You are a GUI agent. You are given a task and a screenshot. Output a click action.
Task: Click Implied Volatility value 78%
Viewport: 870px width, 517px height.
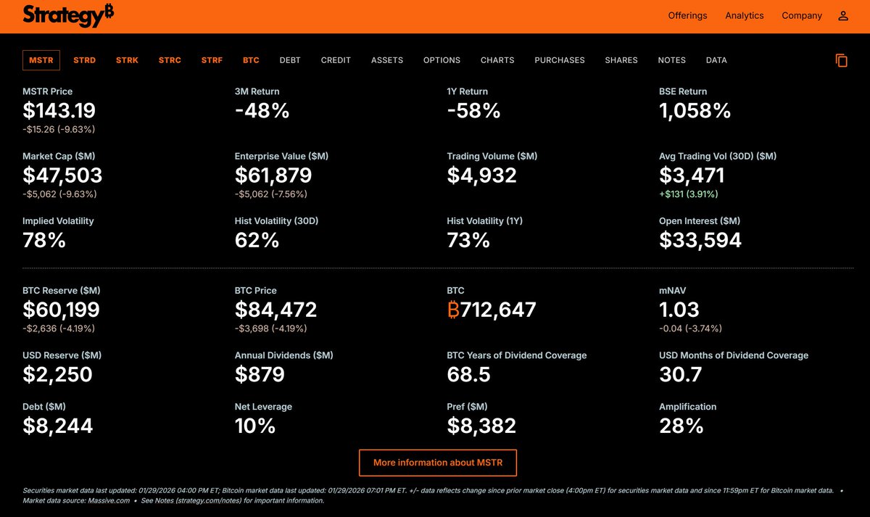44,240
